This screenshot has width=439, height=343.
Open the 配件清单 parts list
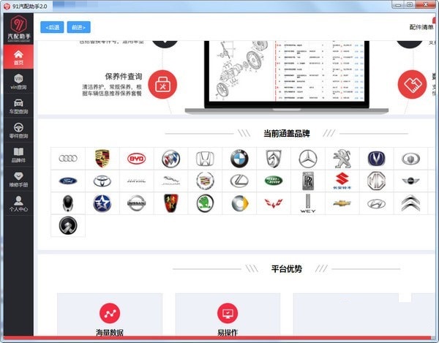(x=421, y=27)
